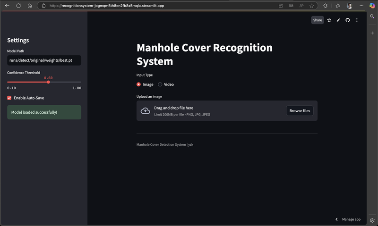Click the 'Manhole Cover Recognition System' title
Screen dimensions: 378x226
point(205,54)
